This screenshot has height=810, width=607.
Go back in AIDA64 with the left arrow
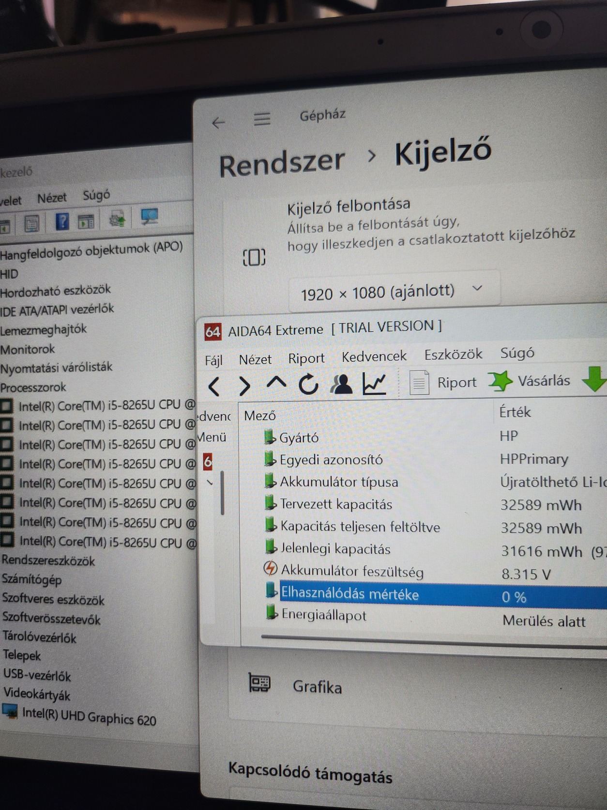[x=214, y=386]
